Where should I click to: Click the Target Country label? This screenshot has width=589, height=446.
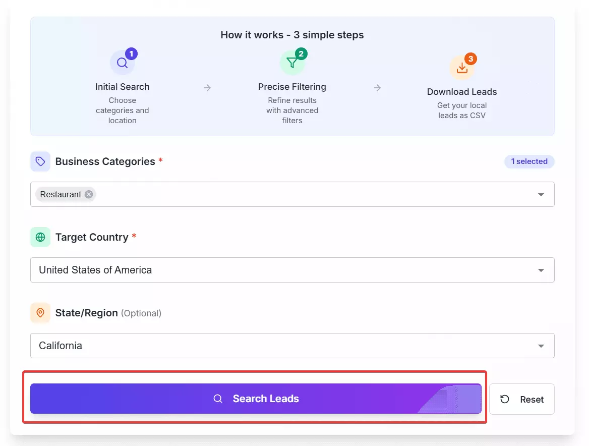click(92, 237)
